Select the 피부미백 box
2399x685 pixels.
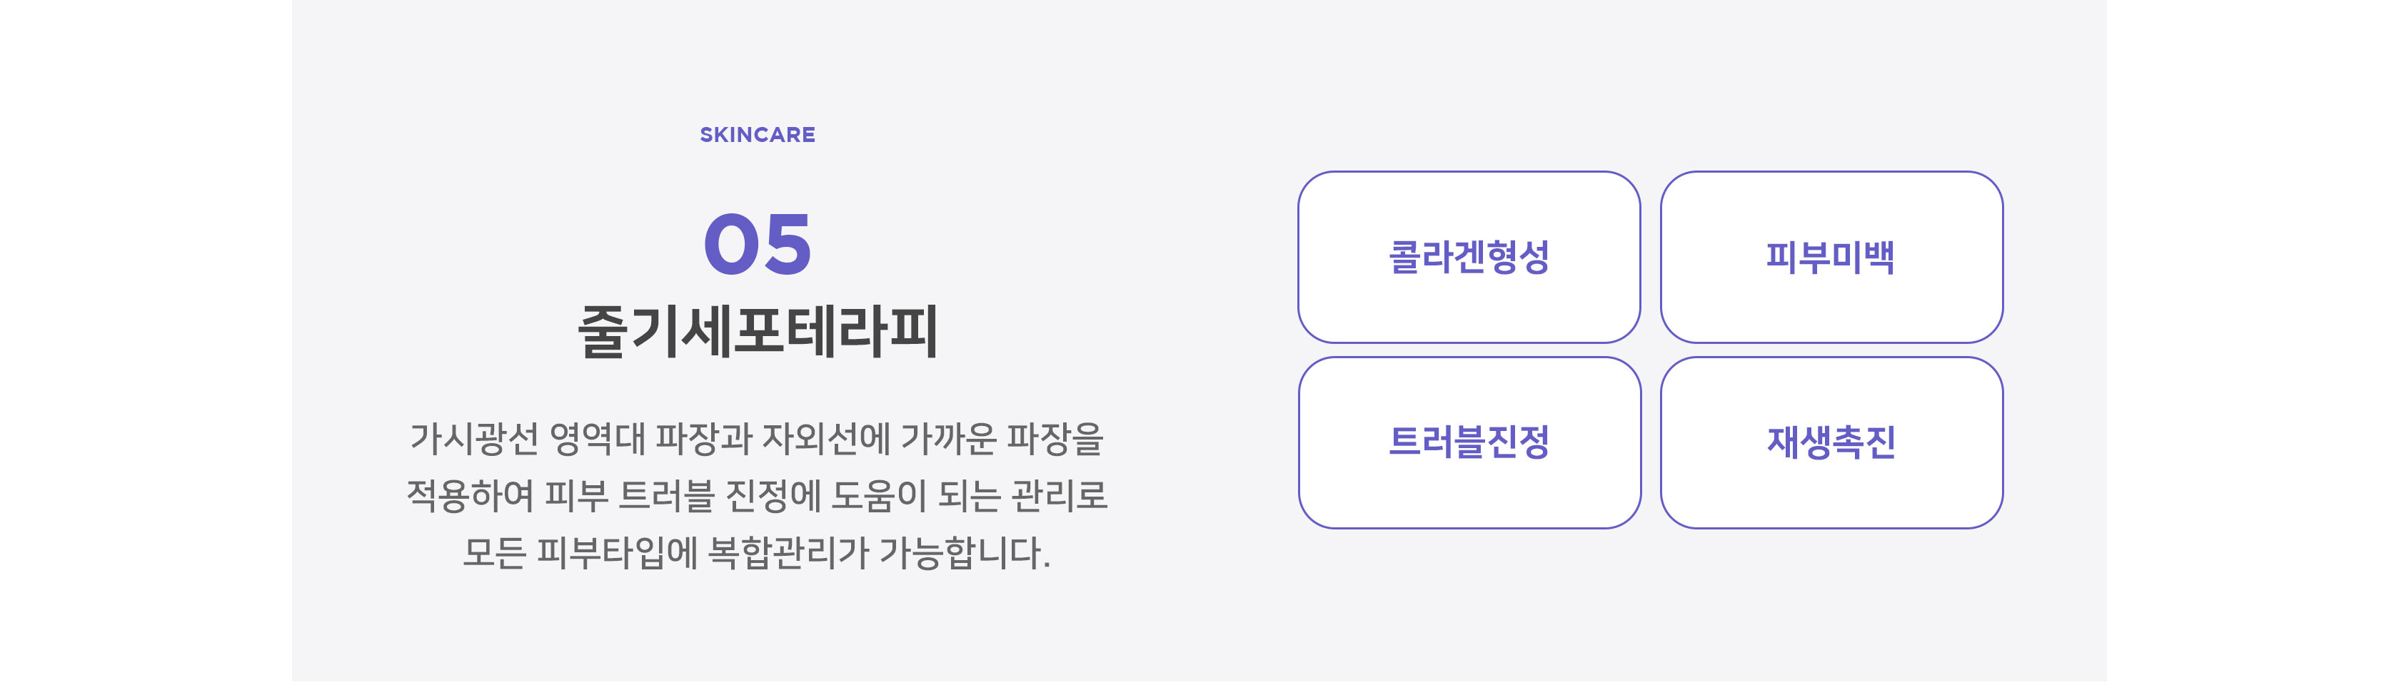(1831, 257)
